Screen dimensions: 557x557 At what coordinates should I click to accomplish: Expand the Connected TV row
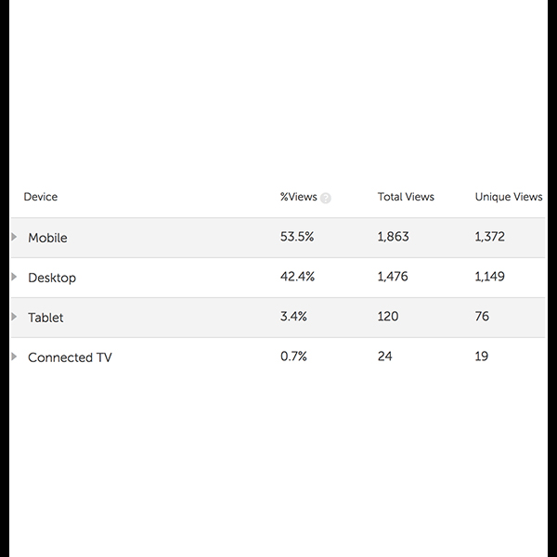pyautogui.click(x=14, y=356)
